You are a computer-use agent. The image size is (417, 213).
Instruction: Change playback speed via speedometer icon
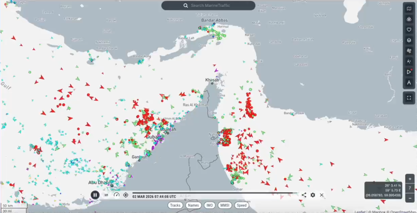(116, 195)
